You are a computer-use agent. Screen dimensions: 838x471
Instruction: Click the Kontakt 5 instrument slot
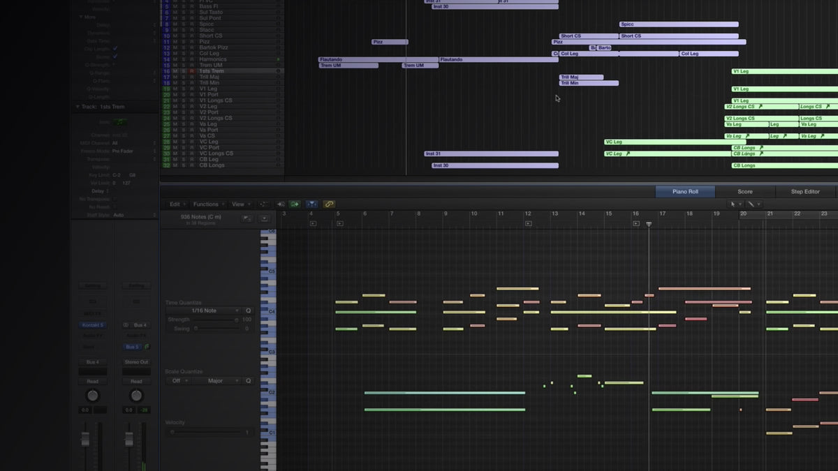[92, 325]
